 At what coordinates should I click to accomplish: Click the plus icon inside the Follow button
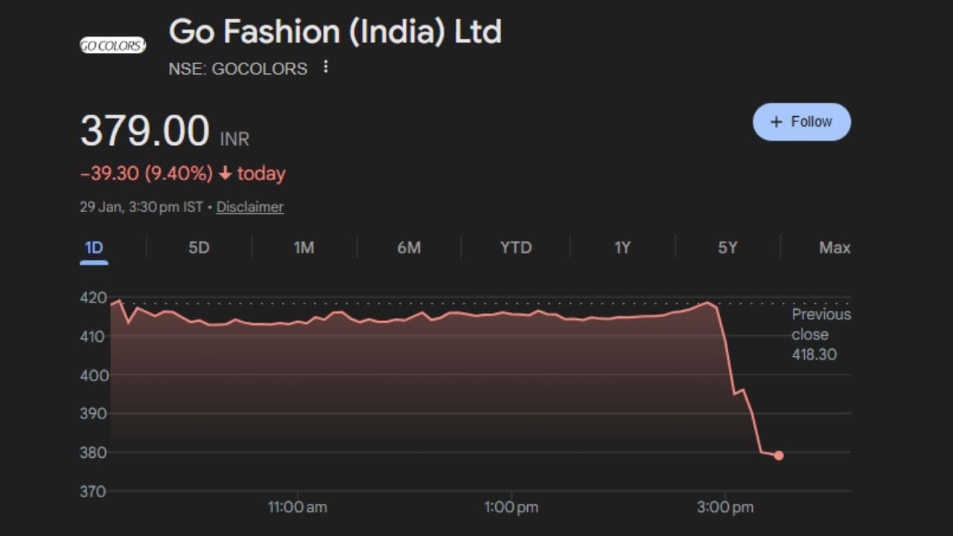(776, 121)
